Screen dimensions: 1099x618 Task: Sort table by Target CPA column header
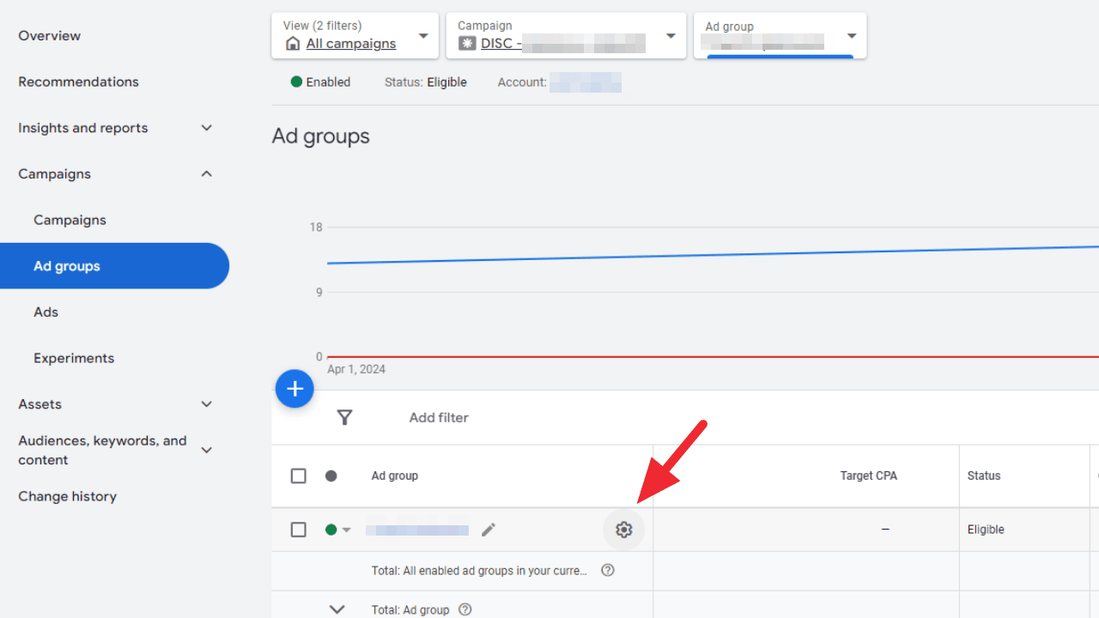click(868, 476)
